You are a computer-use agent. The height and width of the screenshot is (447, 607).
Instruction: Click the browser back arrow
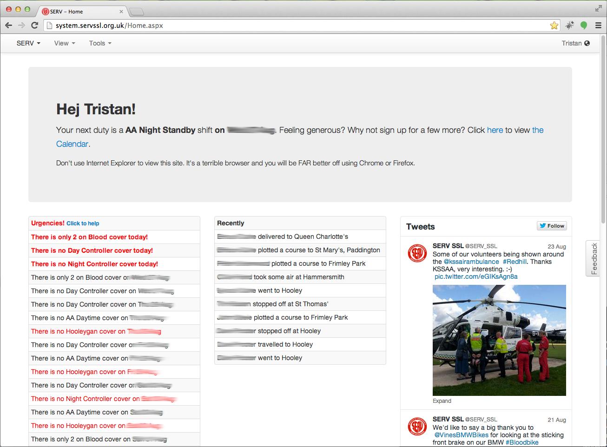[x=8, y=25]
